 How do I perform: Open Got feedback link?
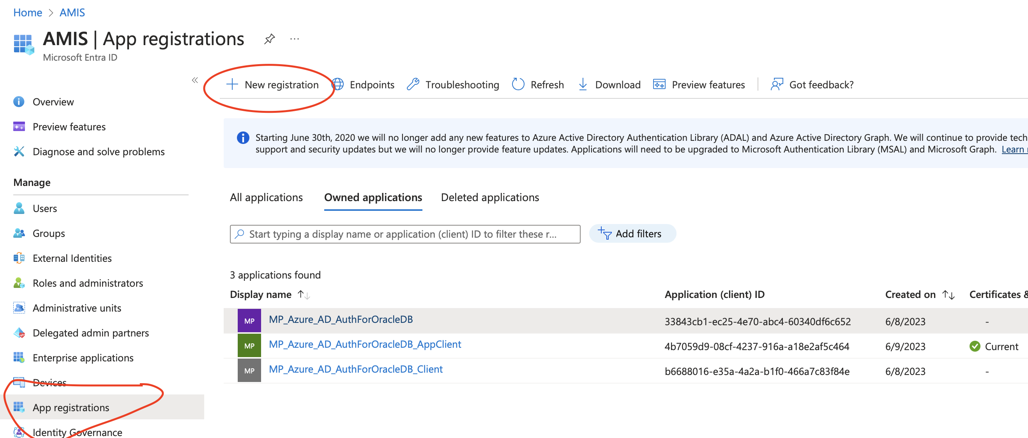812,85
